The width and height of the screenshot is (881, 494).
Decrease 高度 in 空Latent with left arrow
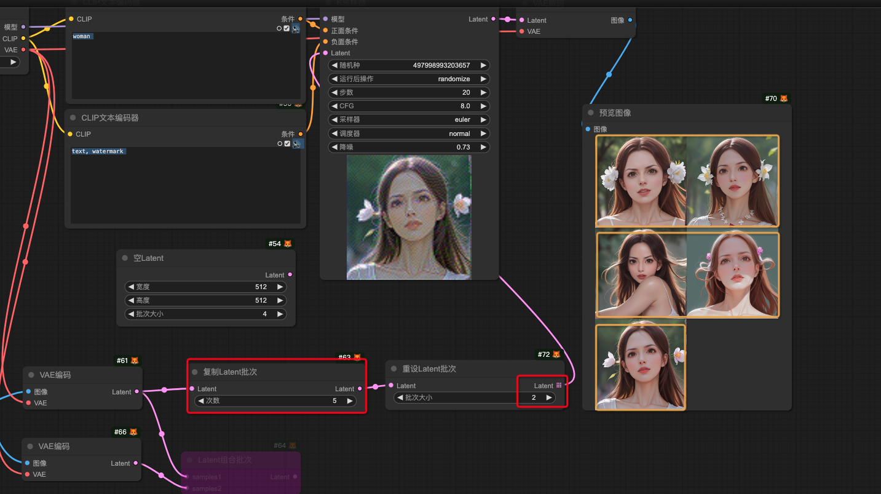click(x=130, y=300)
